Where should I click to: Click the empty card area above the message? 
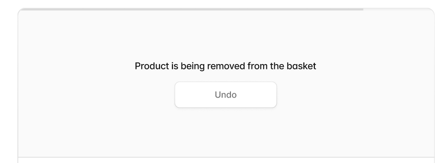[226, 35]
